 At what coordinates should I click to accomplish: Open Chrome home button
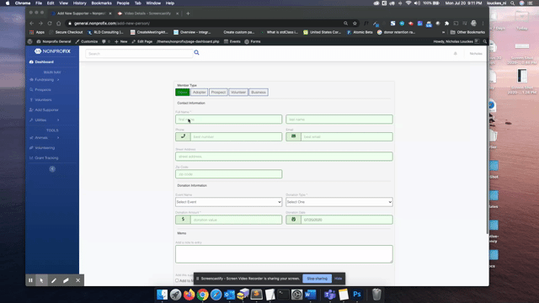point(59,24)
